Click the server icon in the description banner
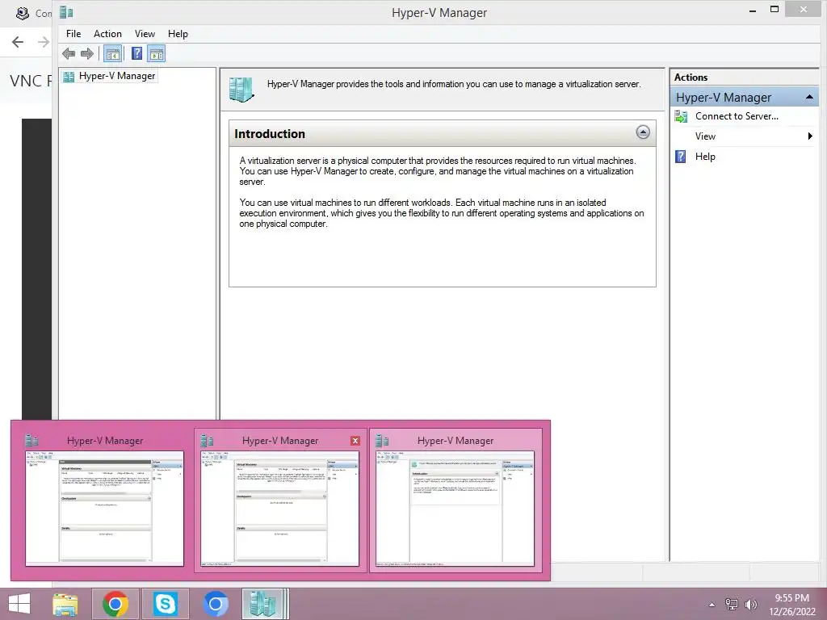Image resolution: width=827 pixels, height=620 pixels. (241, 89)
